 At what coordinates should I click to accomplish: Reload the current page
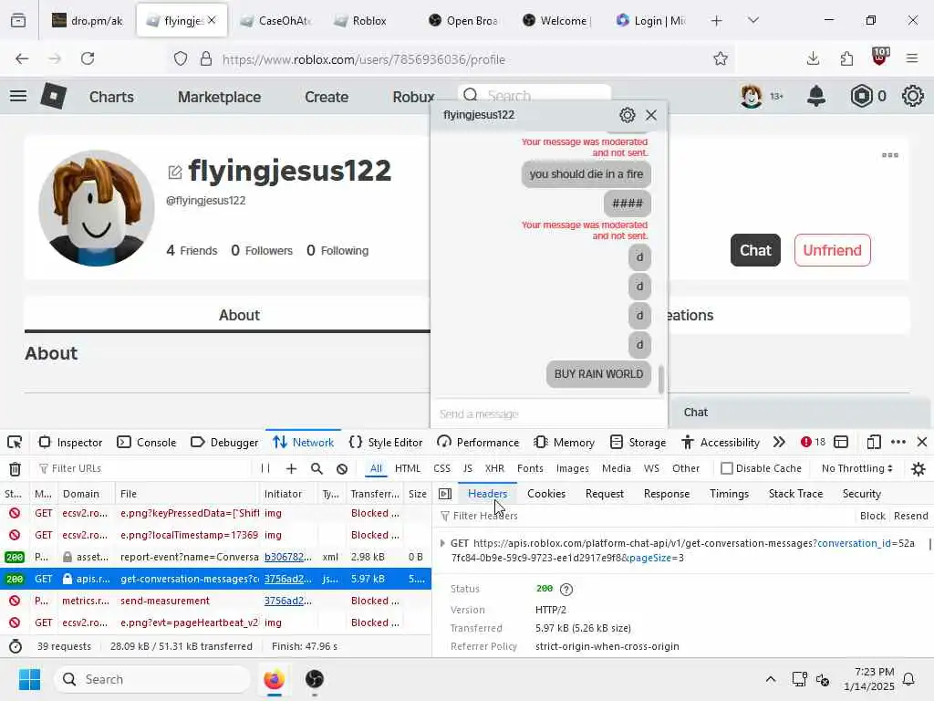(88, 58)
